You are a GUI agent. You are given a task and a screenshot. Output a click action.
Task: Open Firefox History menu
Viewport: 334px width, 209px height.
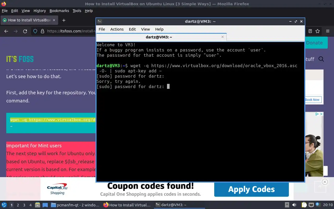tap(40, 11)
